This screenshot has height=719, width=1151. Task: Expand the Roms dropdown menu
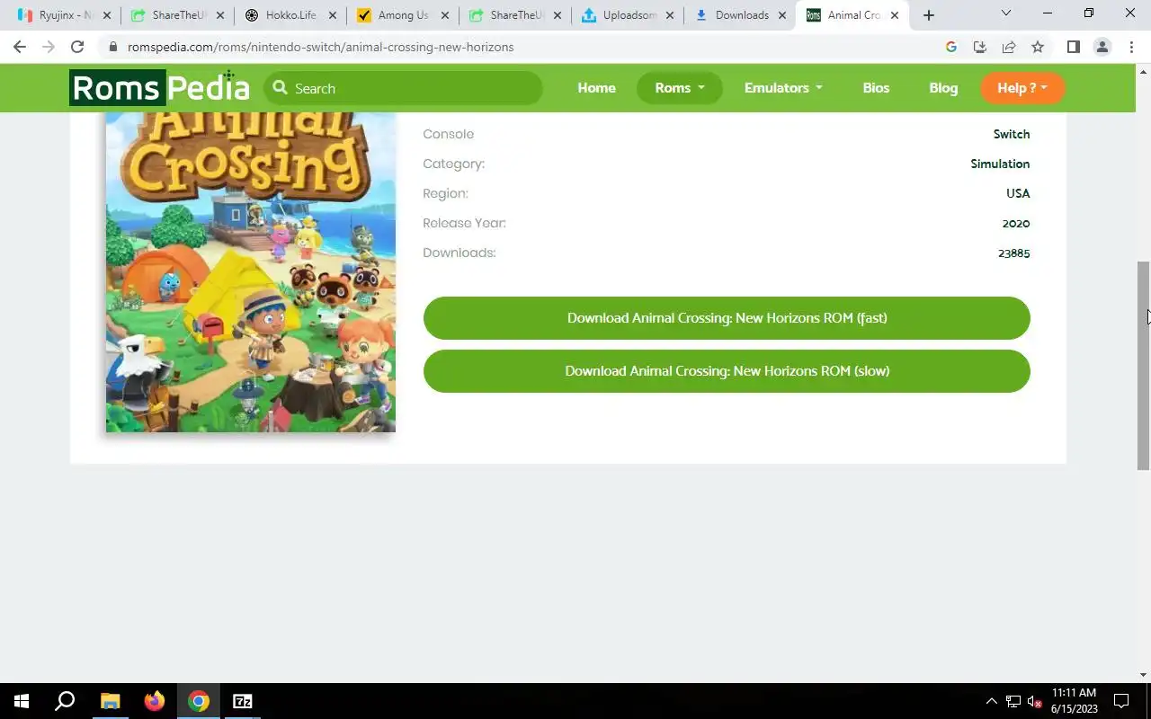[680, 88]
